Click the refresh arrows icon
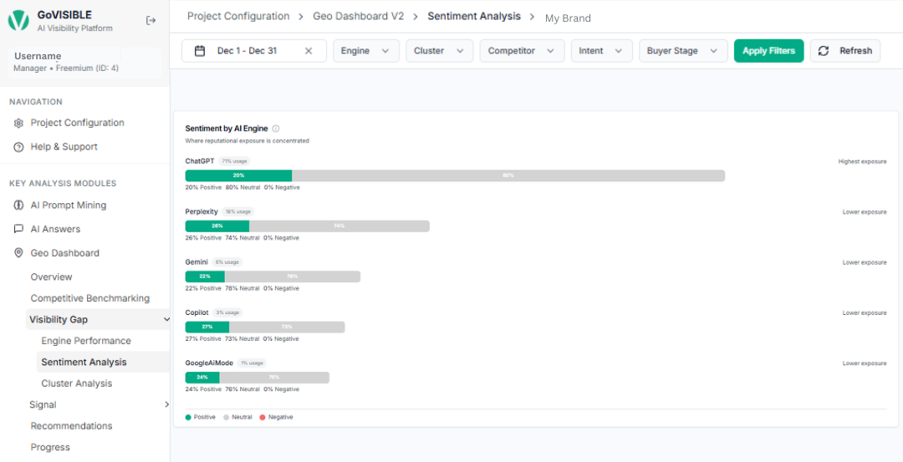The width and height of the screenshot is (903, 462). (824, 51)
